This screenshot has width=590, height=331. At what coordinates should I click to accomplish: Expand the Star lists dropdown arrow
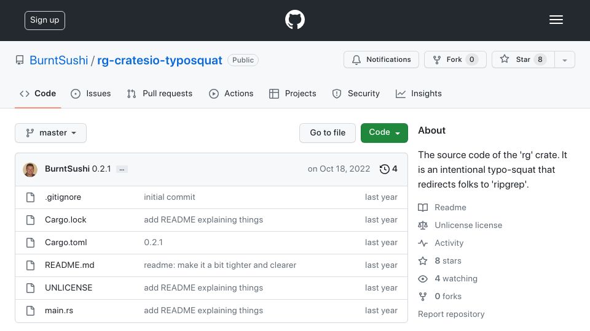coord(564,60)
